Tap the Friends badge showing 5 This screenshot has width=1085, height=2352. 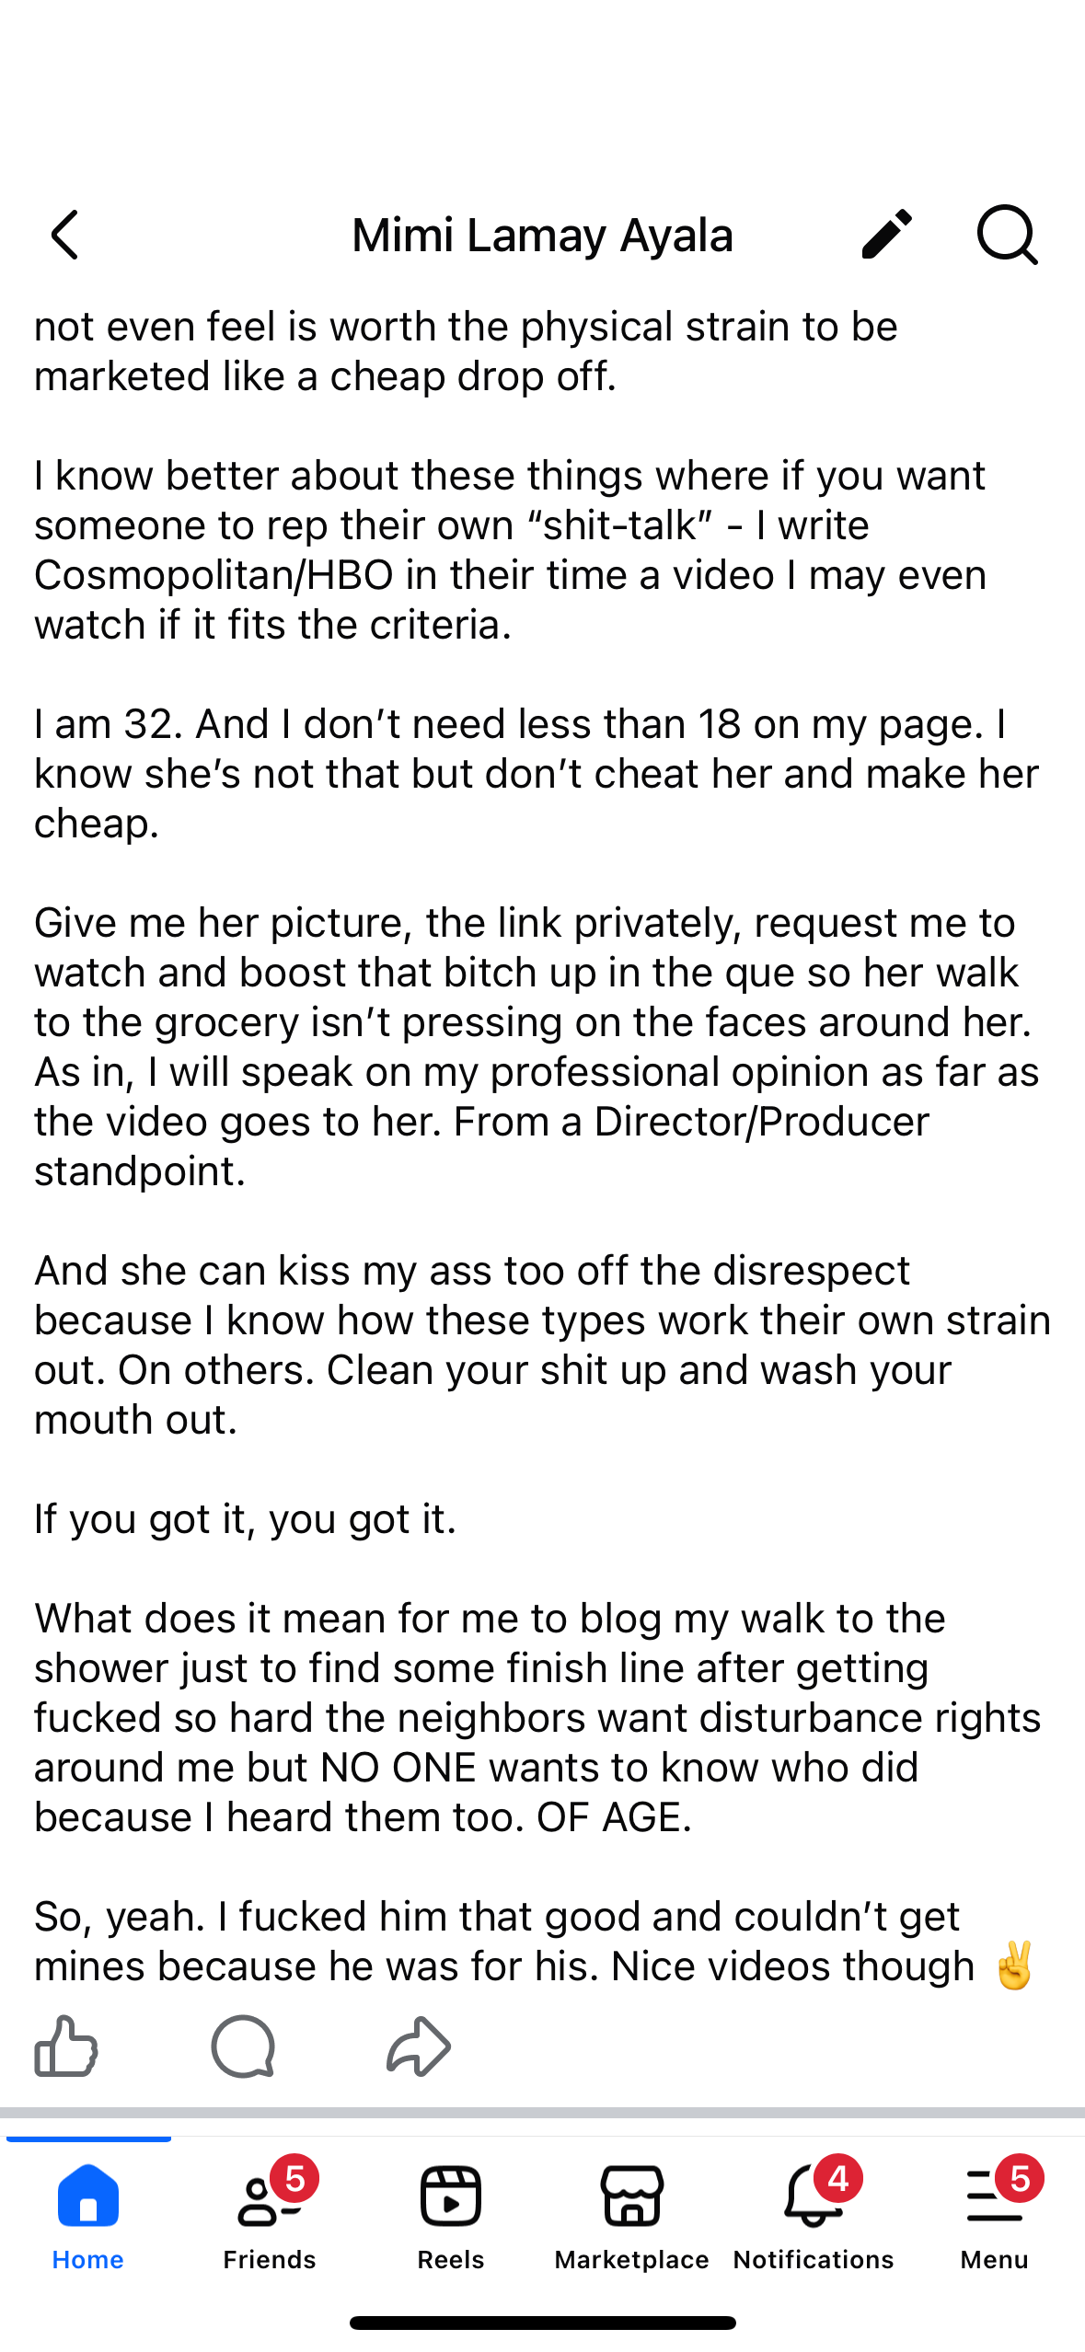click(294, 2179)
